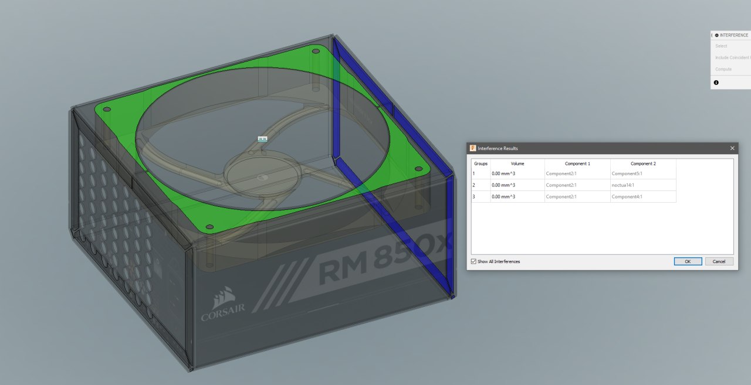
Task: Click the 0.00 mm^3 volume for group 1
Action: pos(517,173)
